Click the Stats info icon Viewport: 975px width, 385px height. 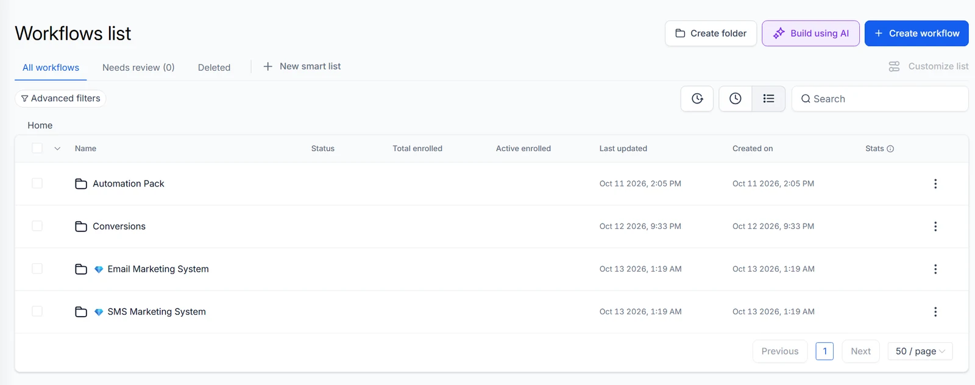pos(890,149)
